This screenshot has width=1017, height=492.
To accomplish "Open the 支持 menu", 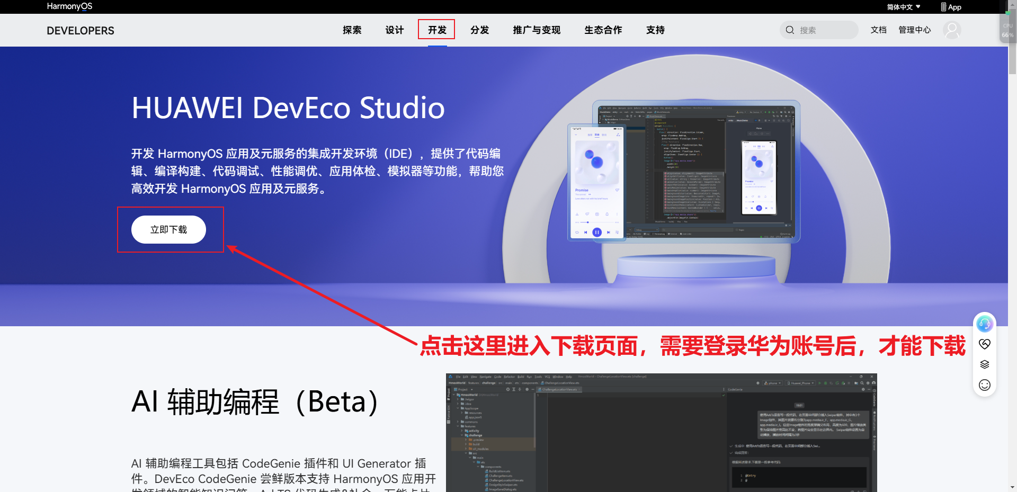I will (655, 30).
